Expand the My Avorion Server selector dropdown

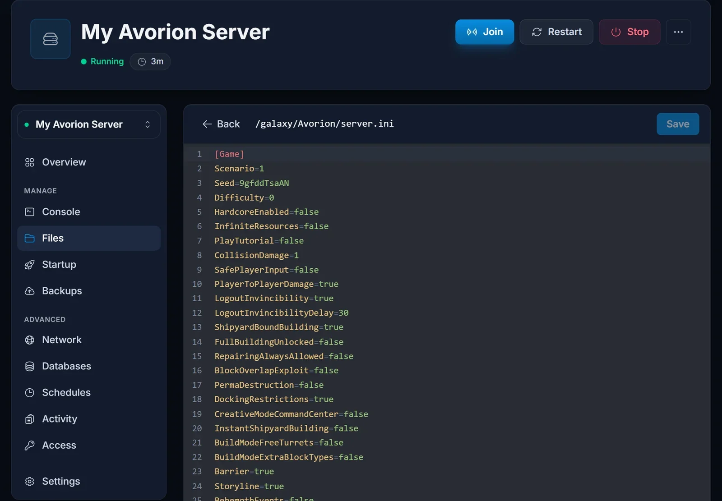pyautogui.click(x=89, y=124)
